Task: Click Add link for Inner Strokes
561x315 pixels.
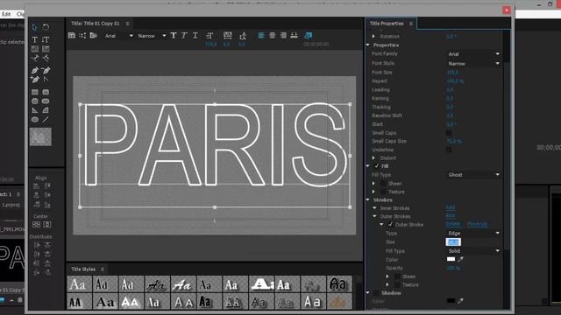Action: coord(450,207)
